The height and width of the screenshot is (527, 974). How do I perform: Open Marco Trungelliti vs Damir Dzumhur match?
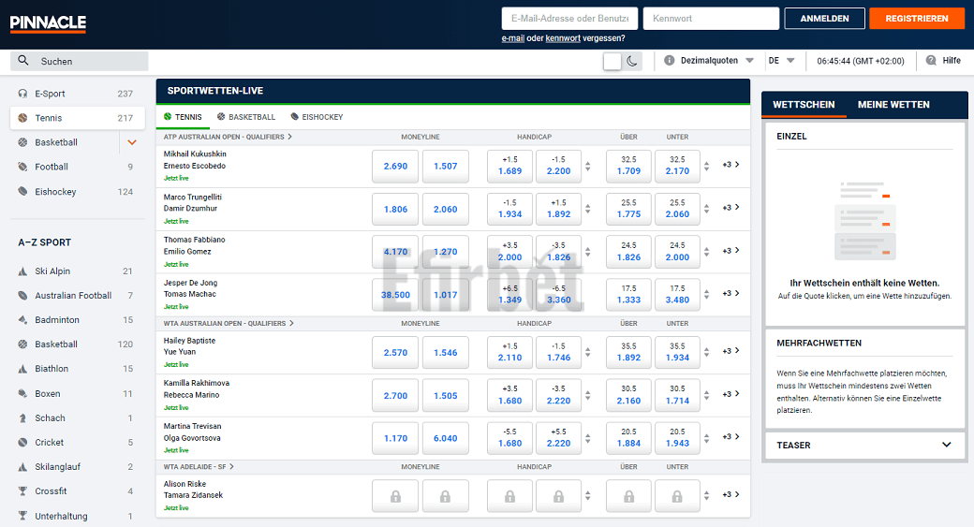193,203
